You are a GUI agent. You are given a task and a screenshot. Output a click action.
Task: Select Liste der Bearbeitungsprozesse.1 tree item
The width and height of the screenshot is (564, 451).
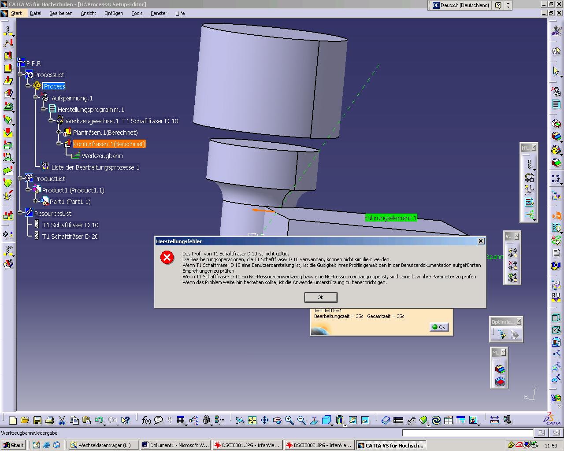(95, 167)
